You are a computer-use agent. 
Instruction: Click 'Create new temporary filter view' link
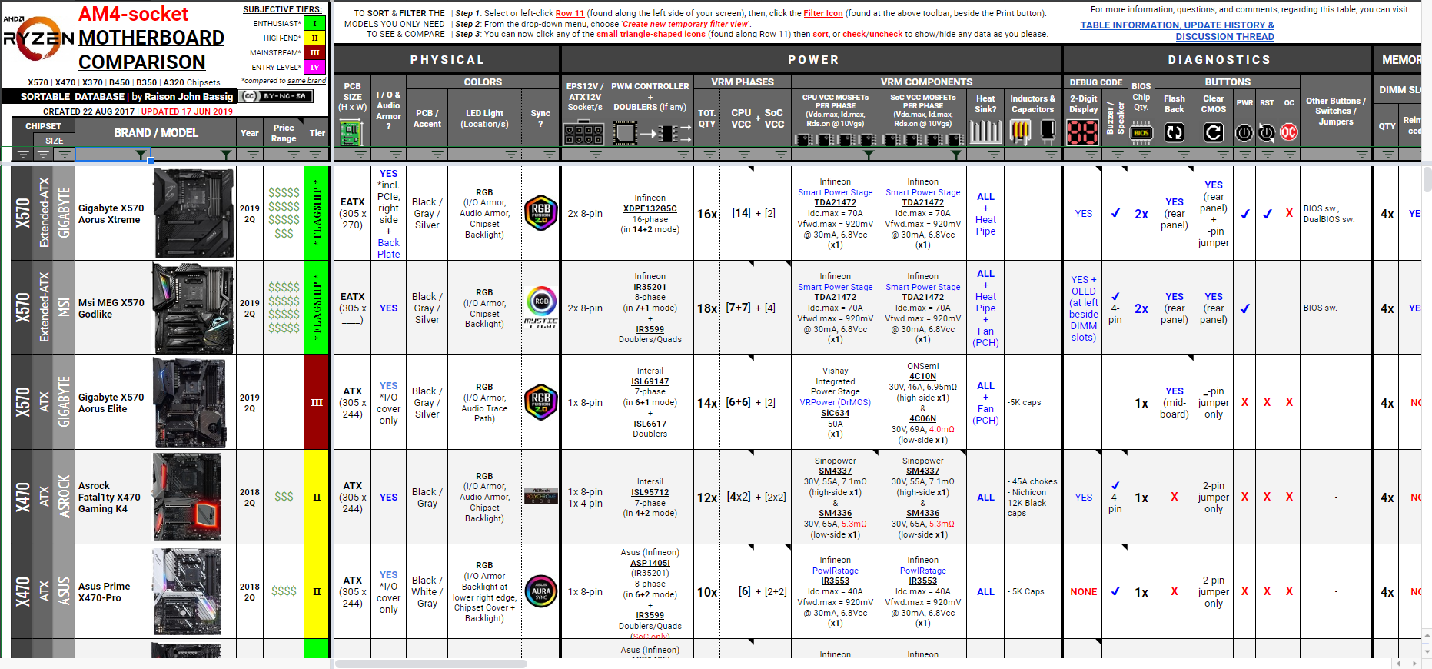click(x=685, y=24)
